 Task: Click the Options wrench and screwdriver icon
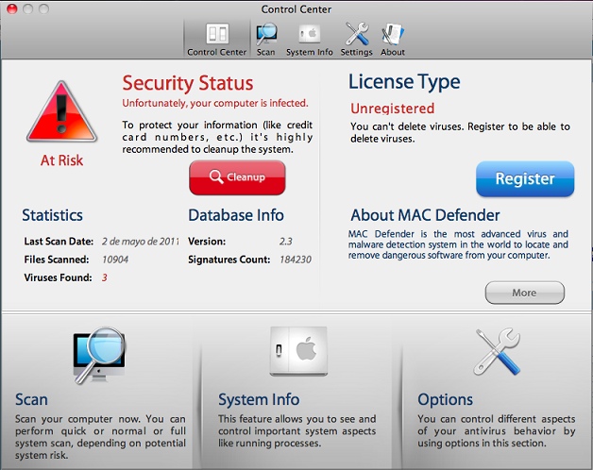point(499,352)
